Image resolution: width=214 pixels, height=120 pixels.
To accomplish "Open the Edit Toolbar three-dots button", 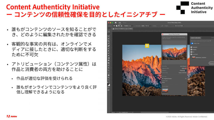I will click(109, 80).
